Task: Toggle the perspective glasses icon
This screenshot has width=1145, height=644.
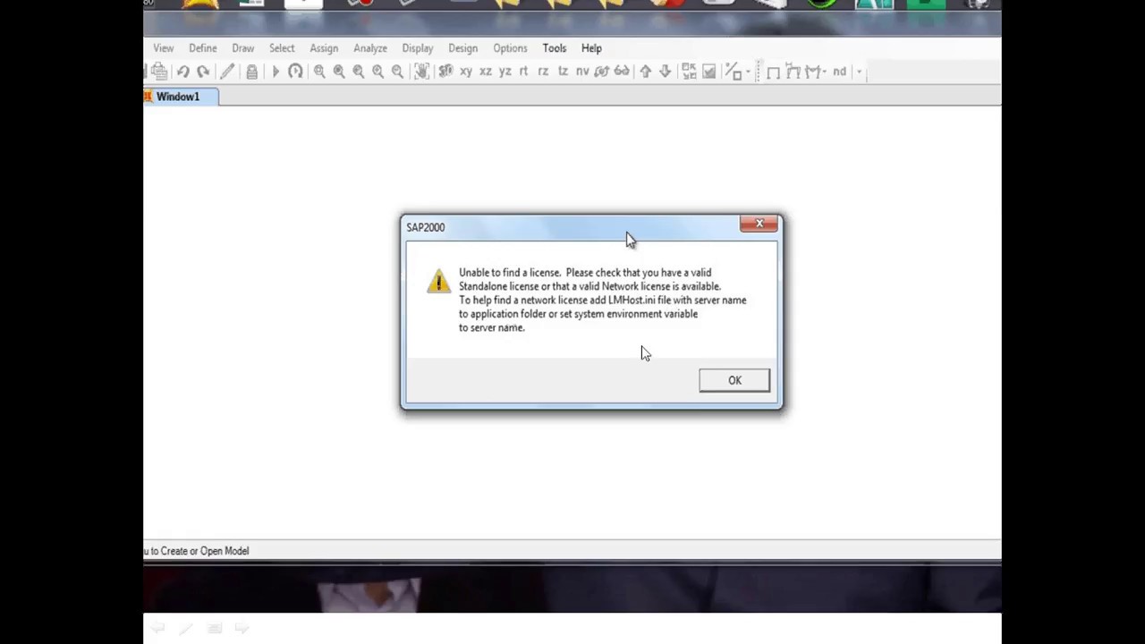Action: click(x=622, y=72)
